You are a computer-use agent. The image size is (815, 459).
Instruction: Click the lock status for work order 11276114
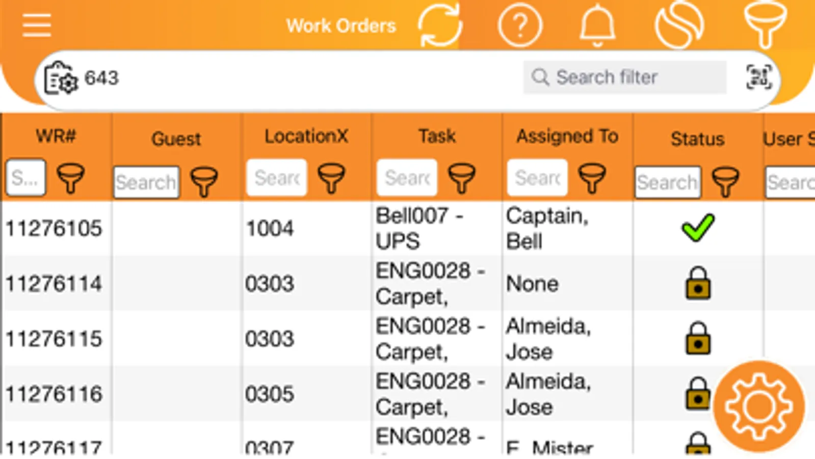[x=698, y=283]
